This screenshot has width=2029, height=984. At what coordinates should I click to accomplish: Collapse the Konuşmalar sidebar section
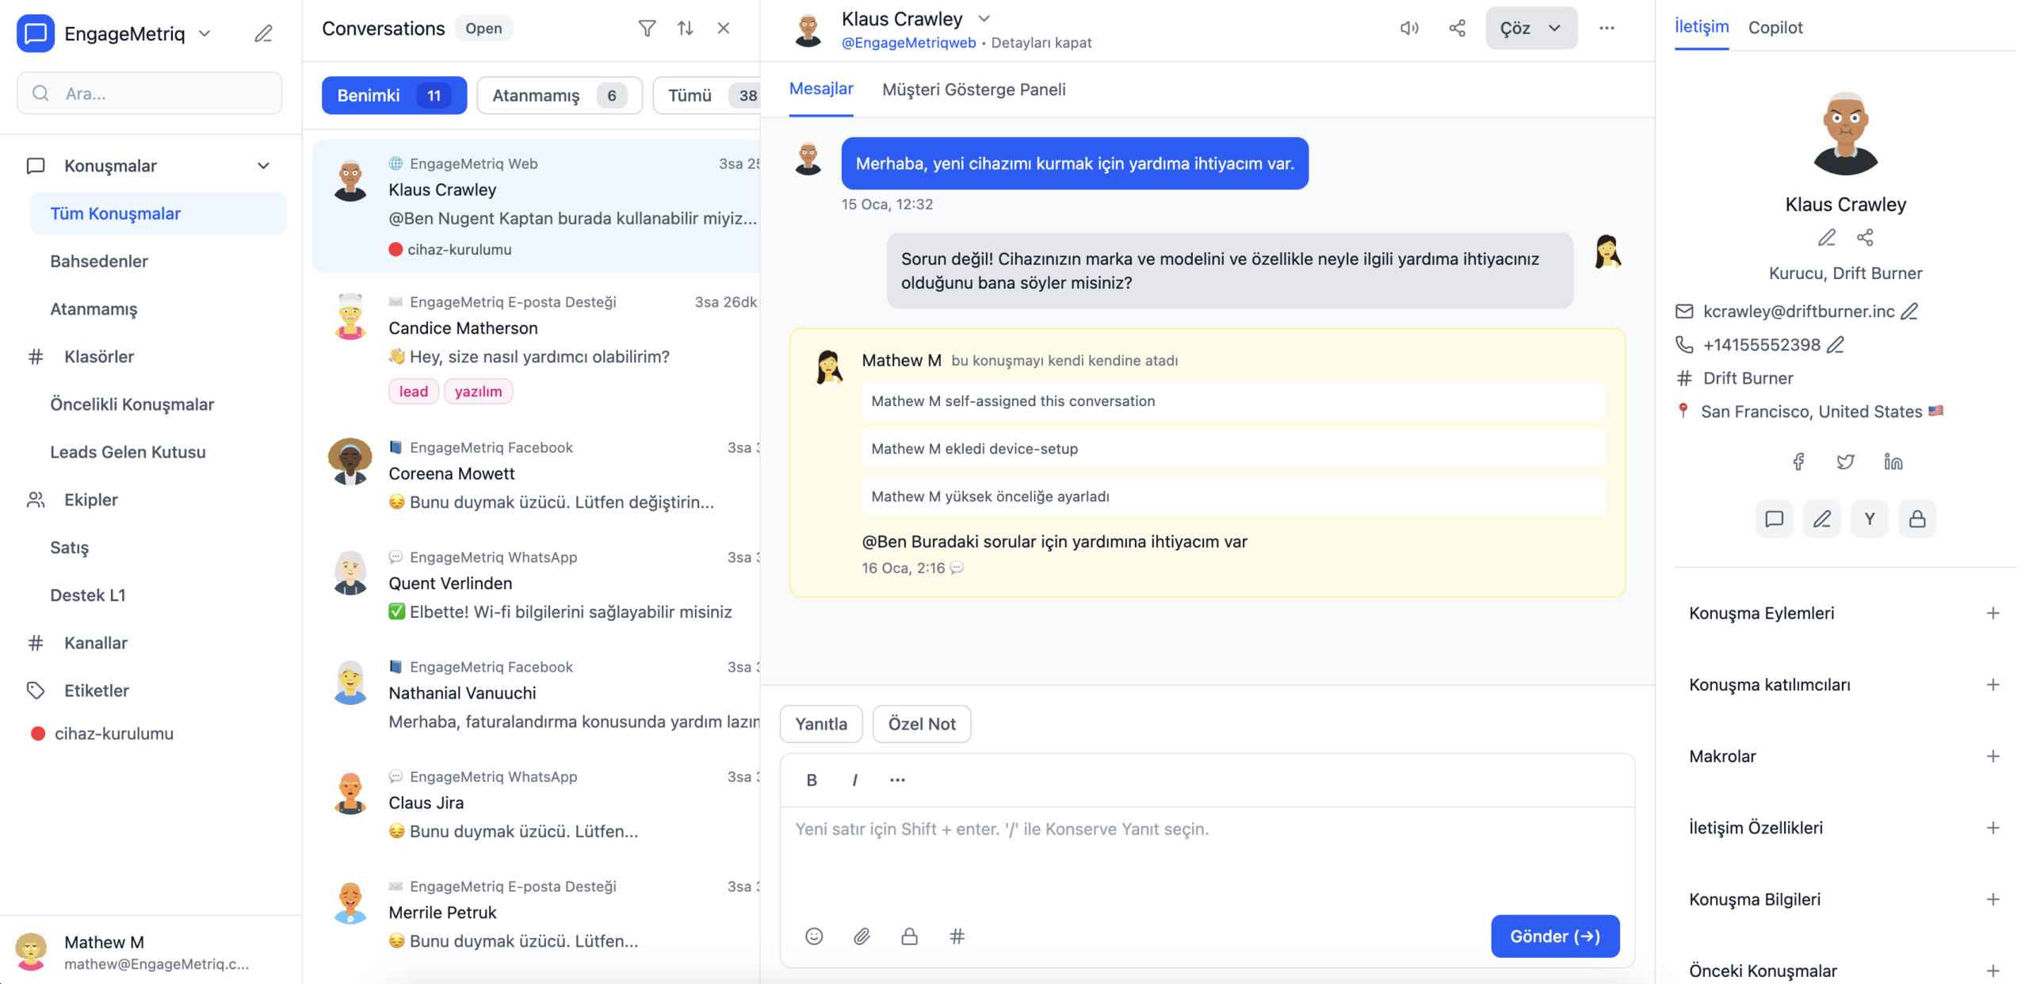point(263,166)
